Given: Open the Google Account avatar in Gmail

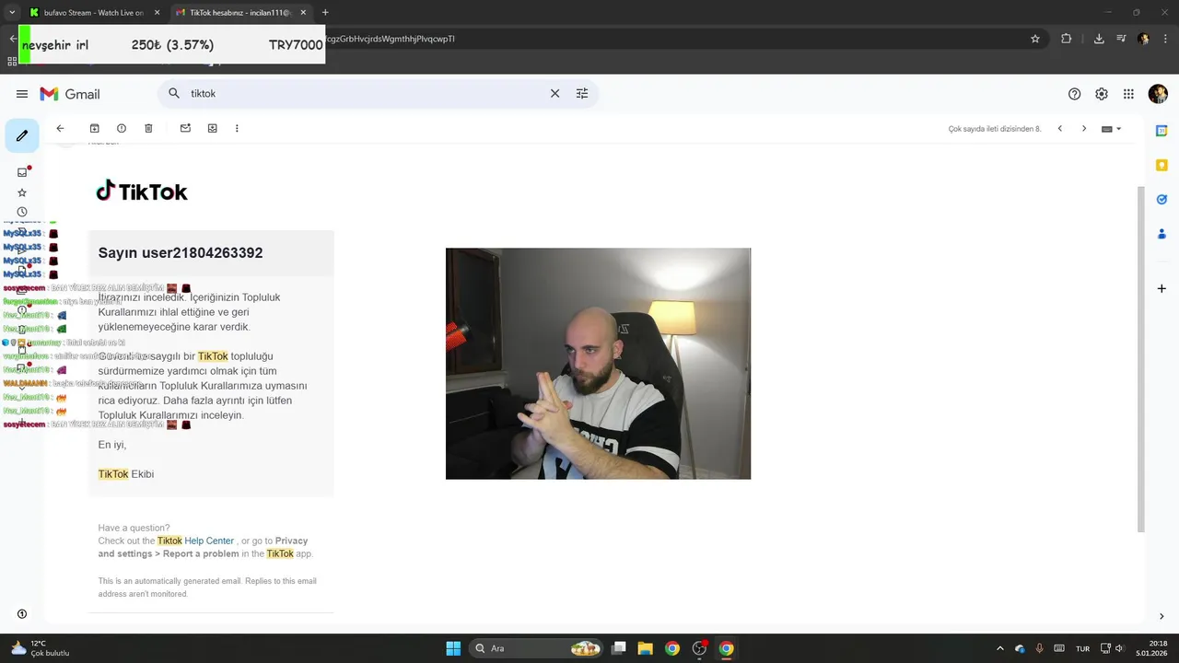Looking at the screenshot, I should click(1158, 94).
